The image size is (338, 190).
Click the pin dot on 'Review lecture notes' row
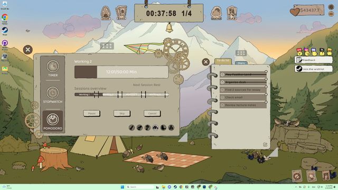tap(266, 102)
